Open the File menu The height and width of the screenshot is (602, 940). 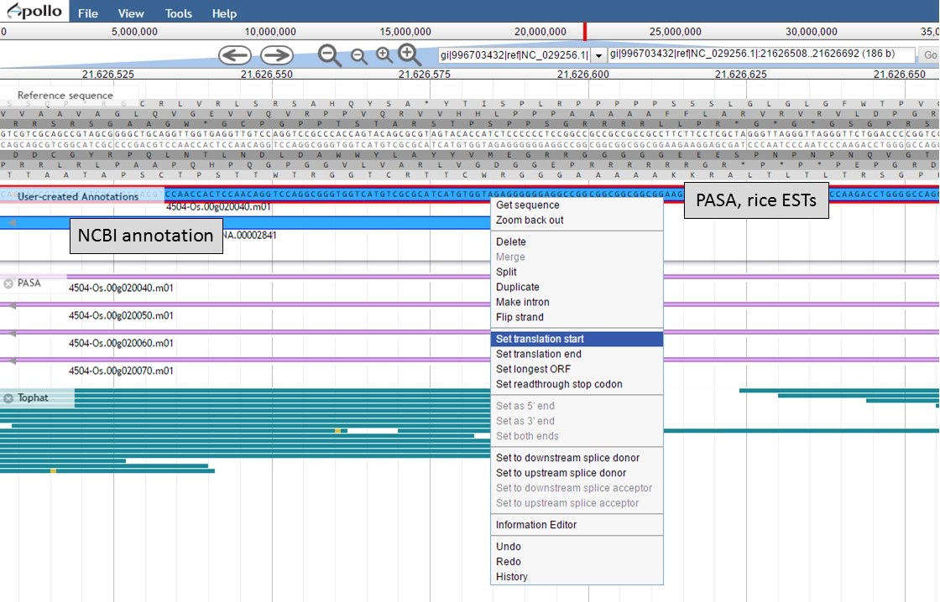87,13
